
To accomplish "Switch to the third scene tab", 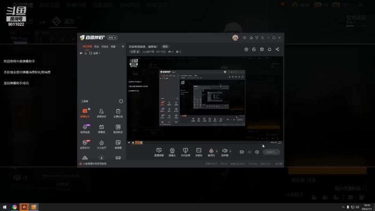I will (x=105, y=46).
